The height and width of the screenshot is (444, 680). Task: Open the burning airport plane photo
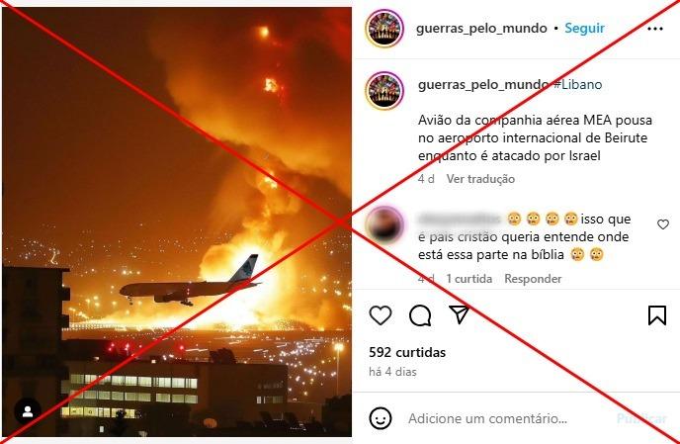pos(177,222)
